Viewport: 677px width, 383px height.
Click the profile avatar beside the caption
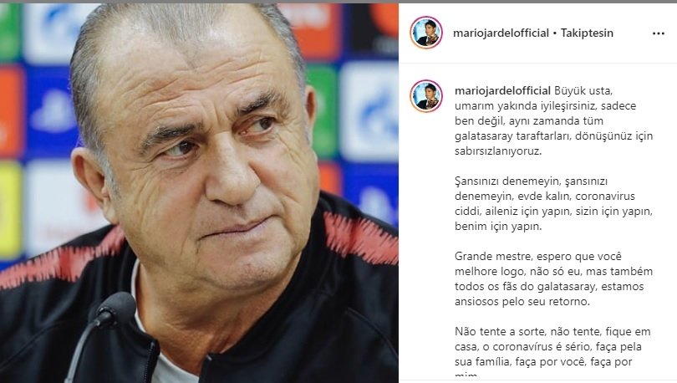426,96
